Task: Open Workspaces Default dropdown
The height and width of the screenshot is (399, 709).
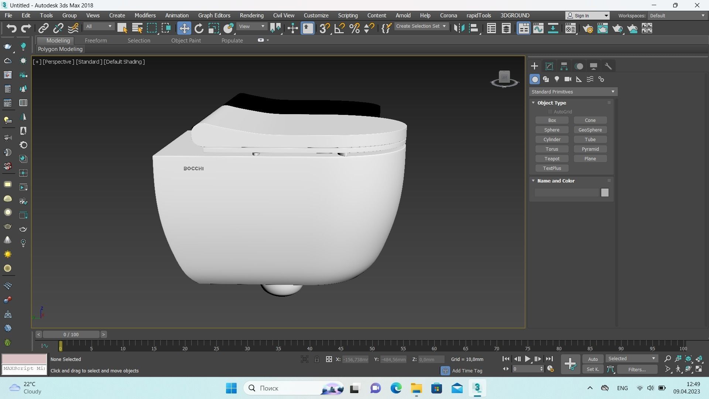Action: (x=677, y=16)
